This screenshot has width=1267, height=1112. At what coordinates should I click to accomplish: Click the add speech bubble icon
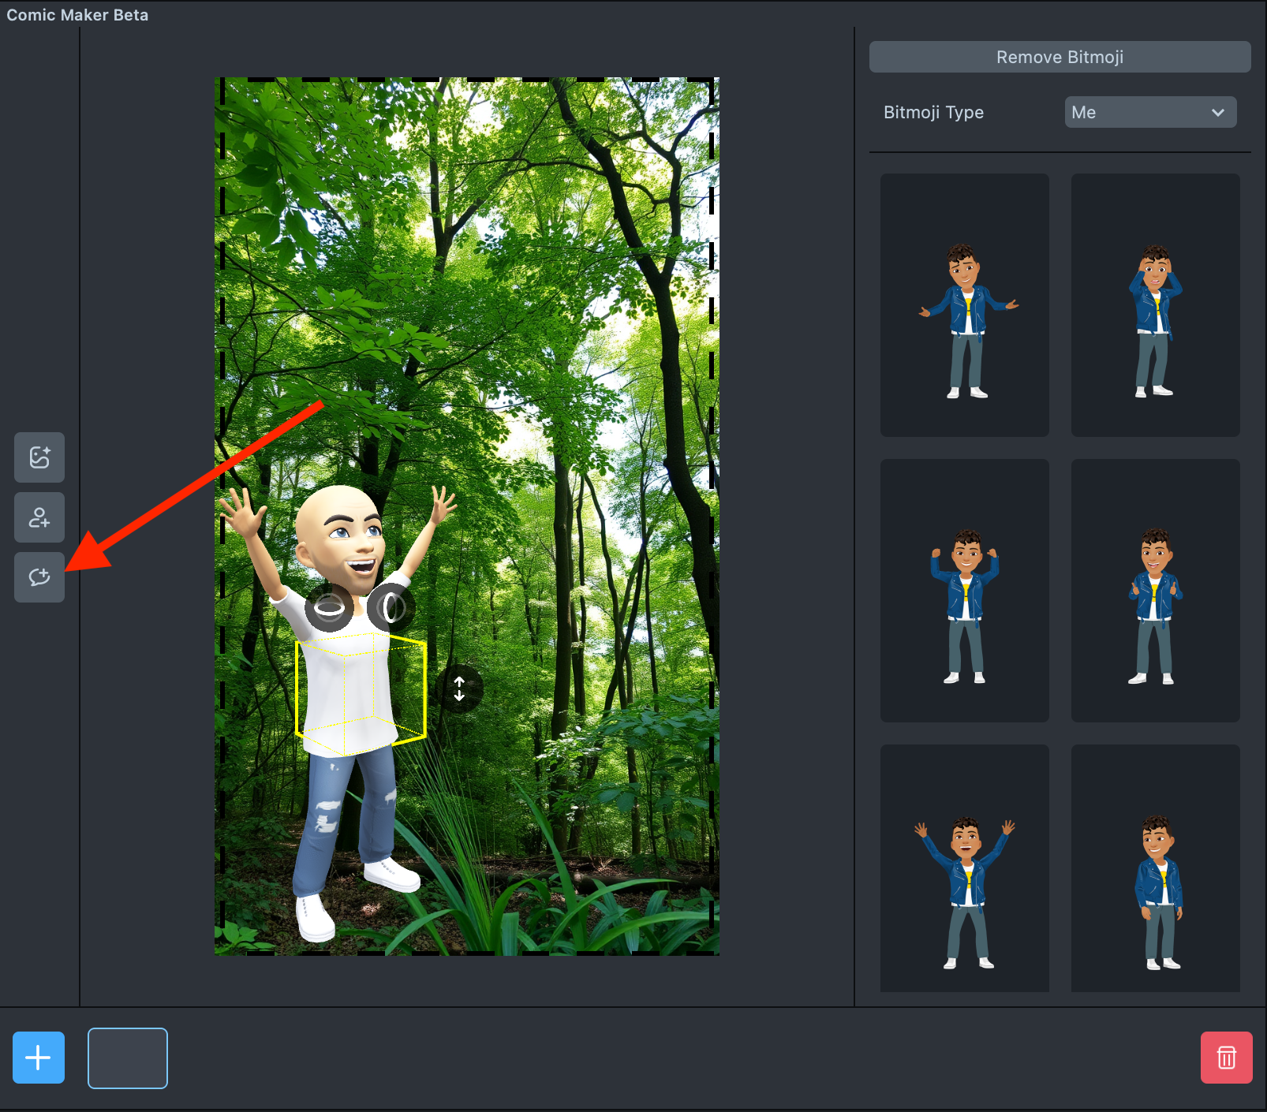39,577
